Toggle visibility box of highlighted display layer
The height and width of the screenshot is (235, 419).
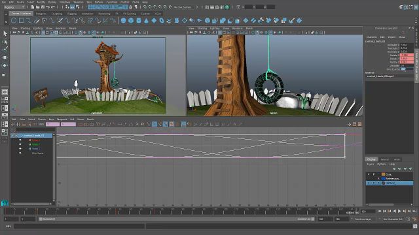[x=369, y=183]
